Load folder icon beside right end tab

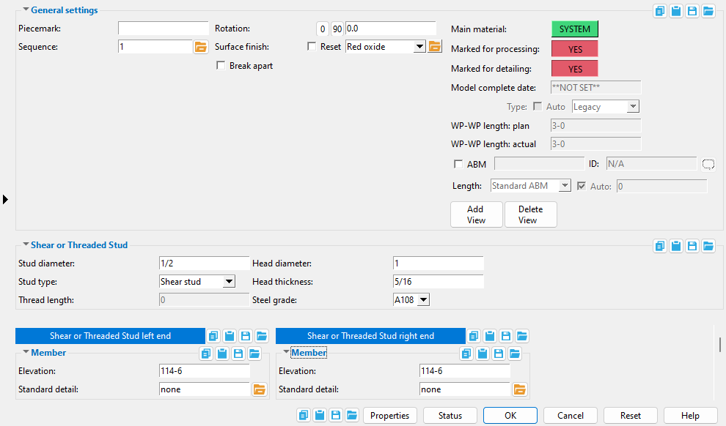point(522,336)
